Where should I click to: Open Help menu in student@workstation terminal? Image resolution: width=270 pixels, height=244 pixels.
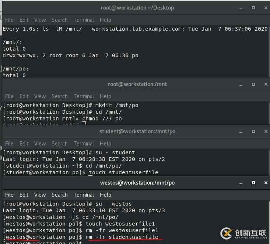[105, 144]
